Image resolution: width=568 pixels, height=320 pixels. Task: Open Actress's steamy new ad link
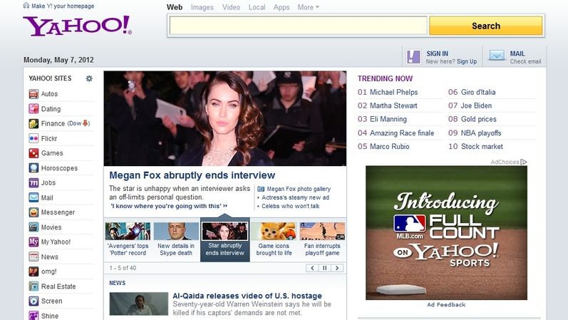[x=295, y=197]
